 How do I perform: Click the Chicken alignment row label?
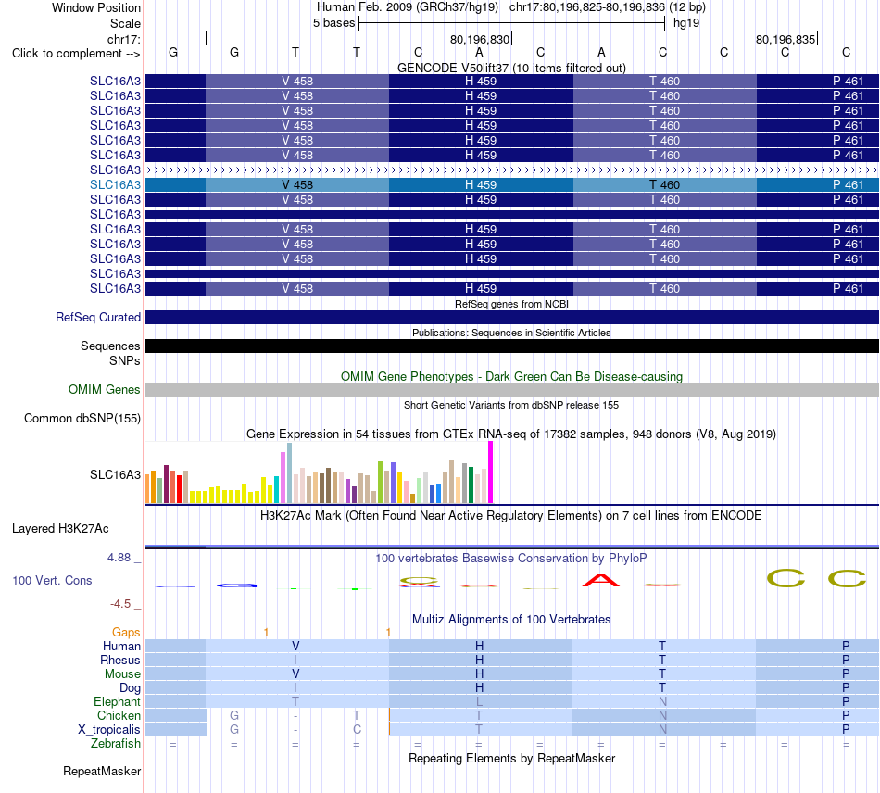[119, 715]
